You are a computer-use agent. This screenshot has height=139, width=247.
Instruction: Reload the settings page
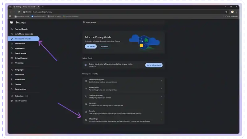19,12
